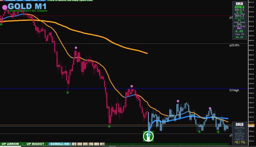Viewport: 256px width, 147px height.
Task: Click the large pink dot beside GOLD M1 title
Action: click(5, 7)
